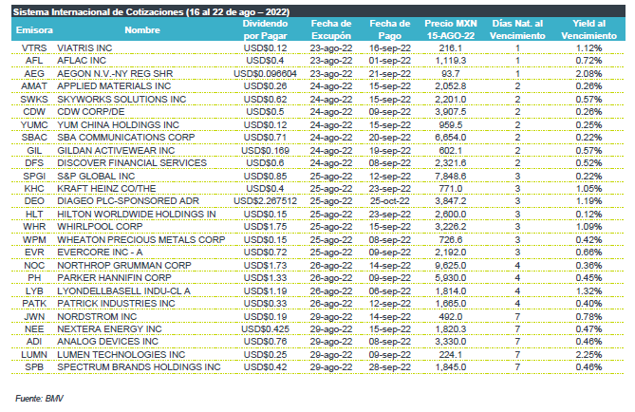Select price 2,321.6 in DFS row

click(451, 163)
